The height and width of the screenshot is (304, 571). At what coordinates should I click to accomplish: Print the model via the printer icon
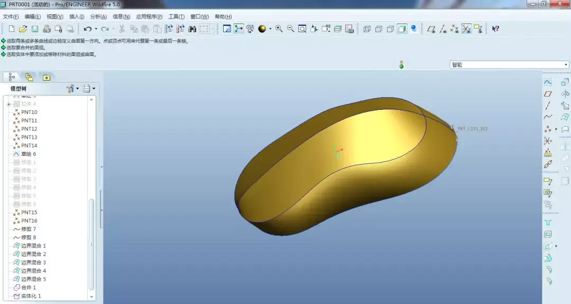pyautogui.click(x=47, y=28)
